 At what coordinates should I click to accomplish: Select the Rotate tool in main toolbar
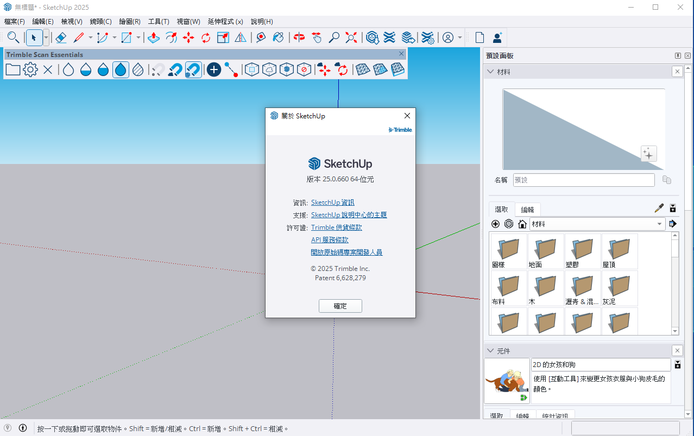[x=206, y=37]
